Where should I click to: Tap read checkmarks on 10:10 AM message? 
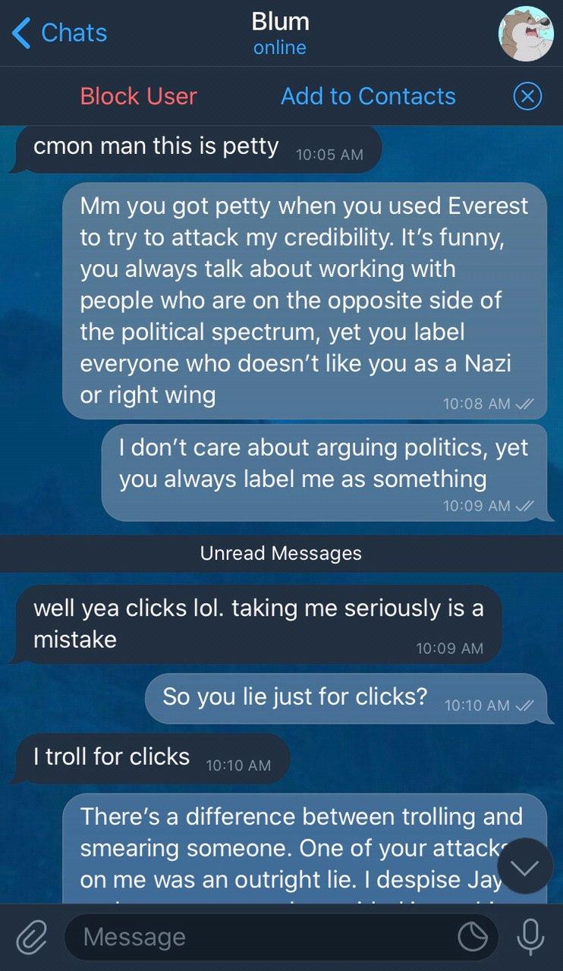[x=524, y=705]
